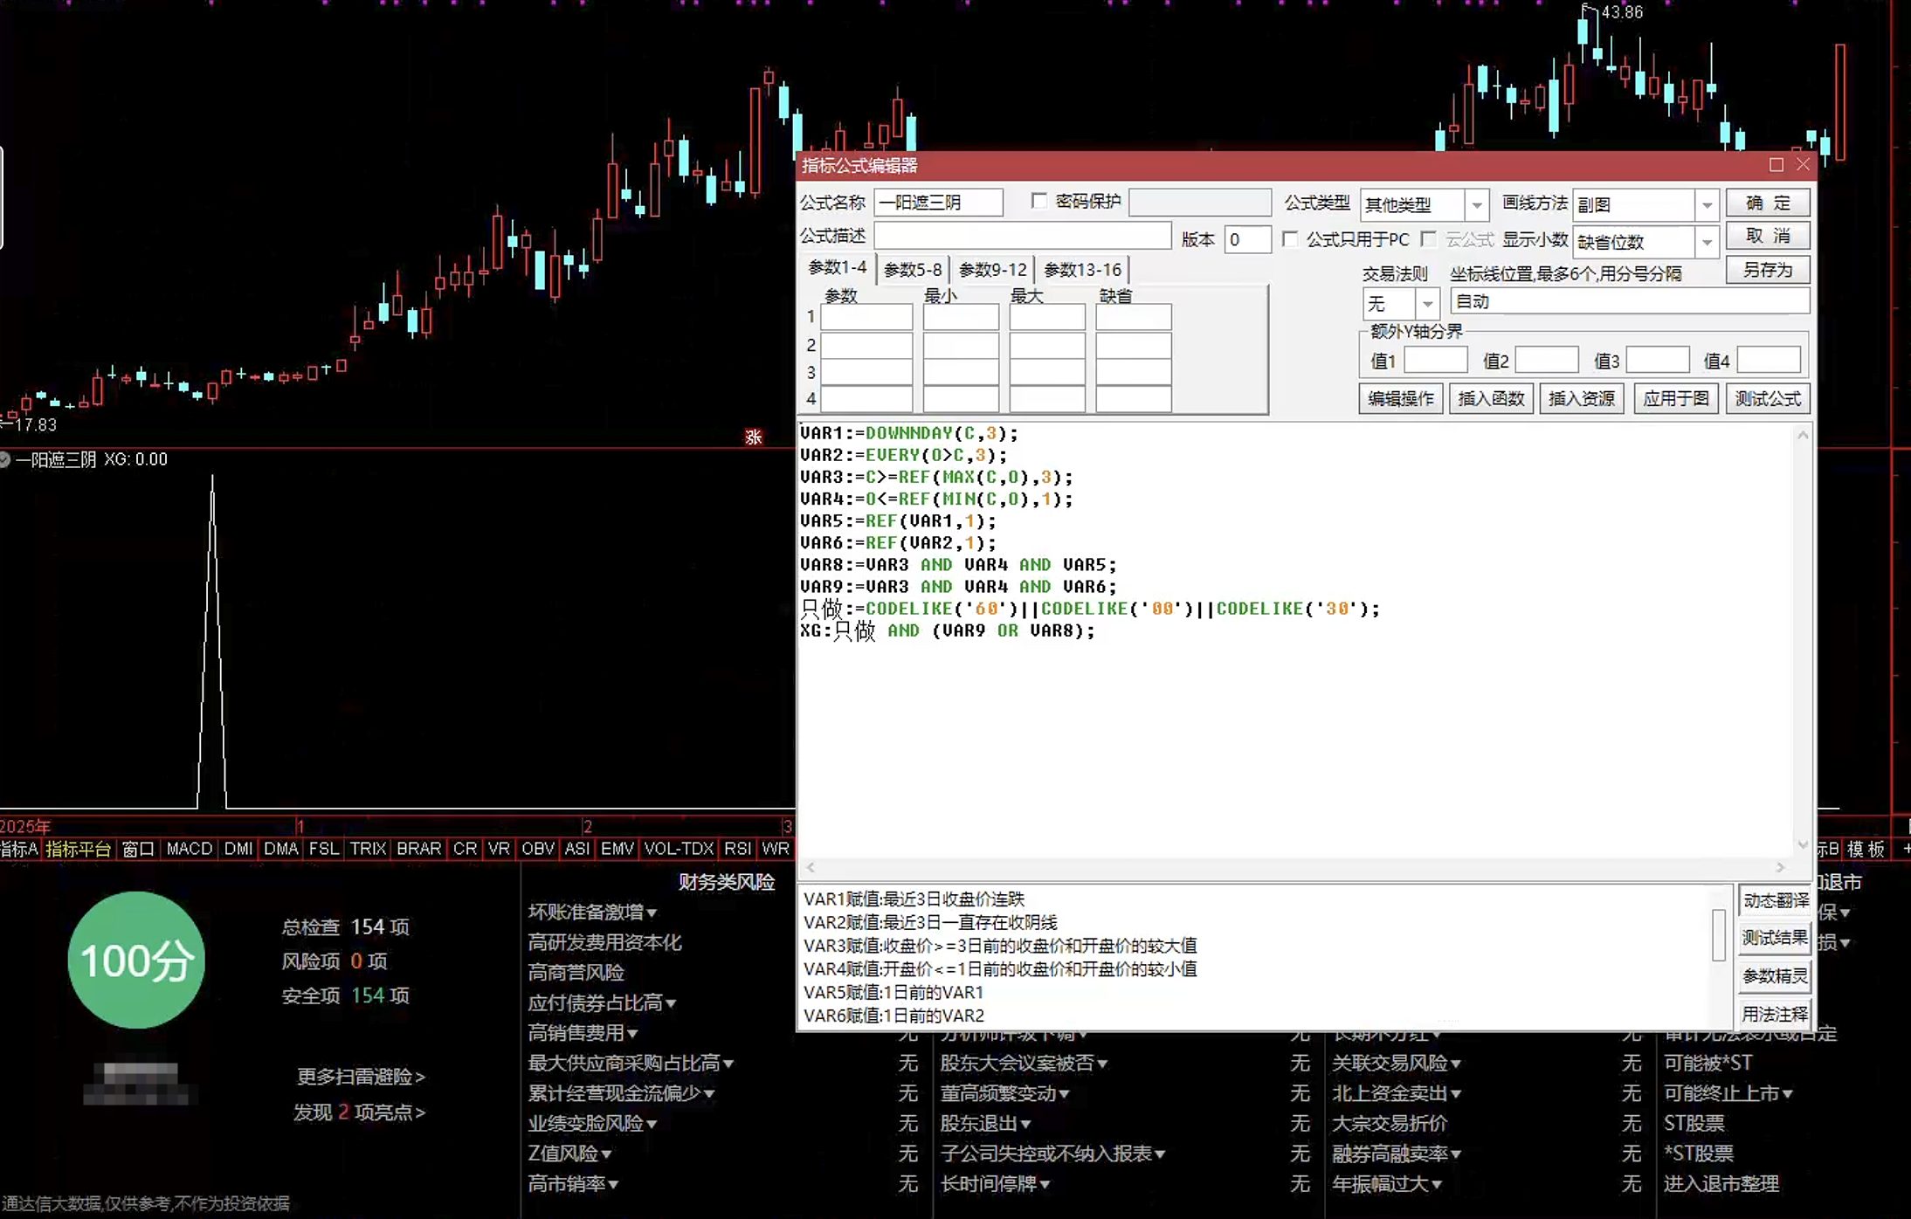Click 测试结果 button
Screen dimensions: 1911x1219
coord(1775,938)
